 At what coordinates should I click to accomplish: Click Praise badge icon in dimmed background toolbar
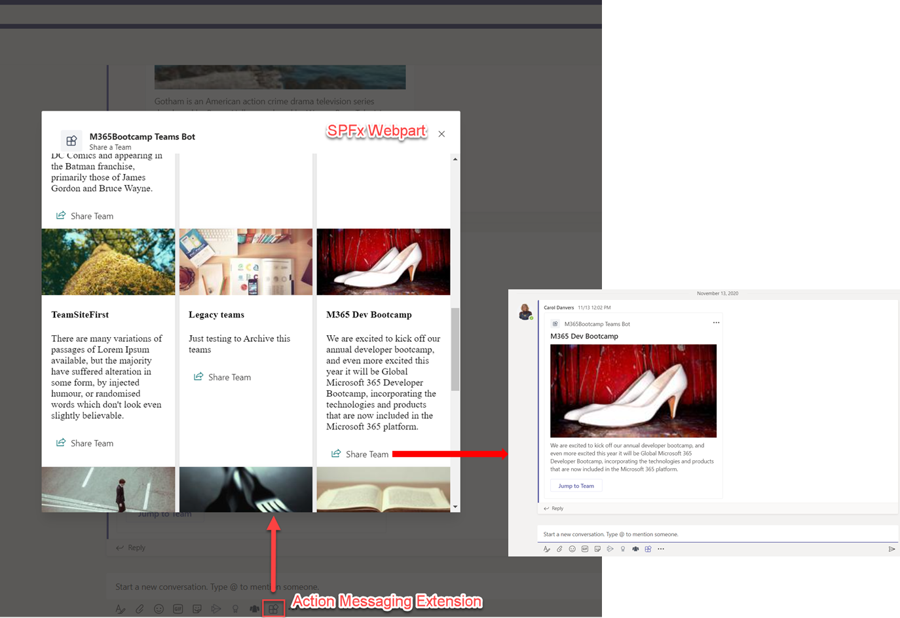(x=235, y=609)
